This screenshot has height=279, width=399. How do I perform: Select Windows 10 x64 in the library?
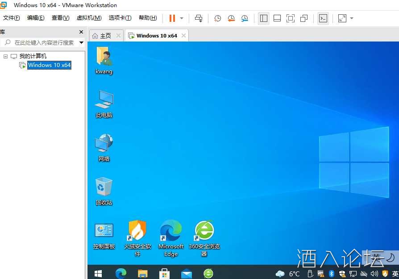point(49,65)
